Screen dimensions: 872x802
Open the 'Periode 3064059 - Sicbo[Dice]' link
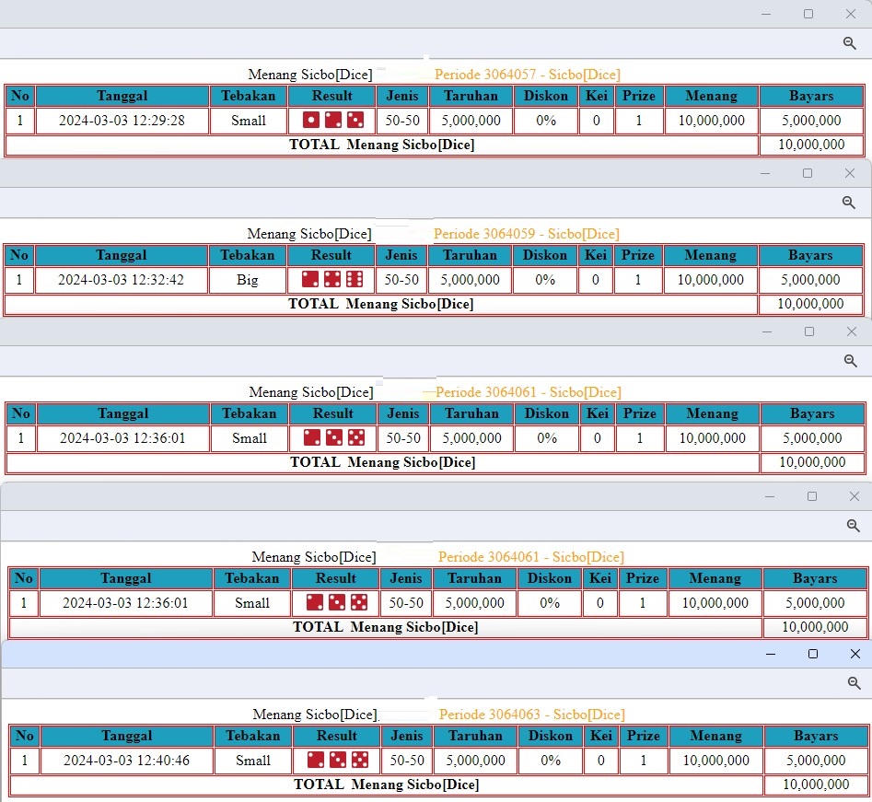526,234
